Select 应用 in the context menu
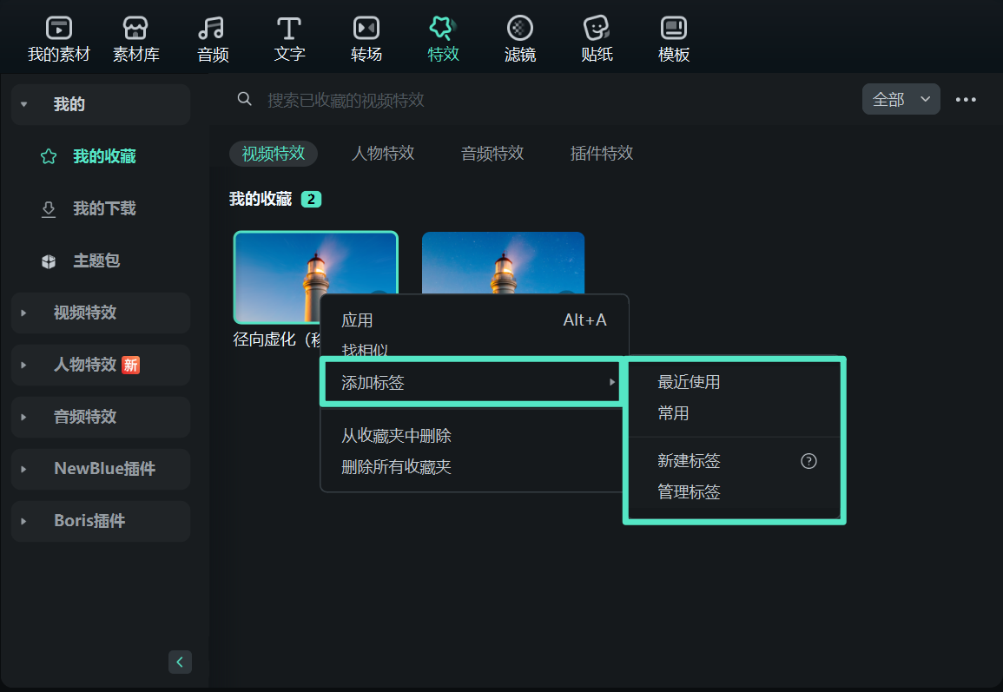1003x692 pixels. (358, 320)
